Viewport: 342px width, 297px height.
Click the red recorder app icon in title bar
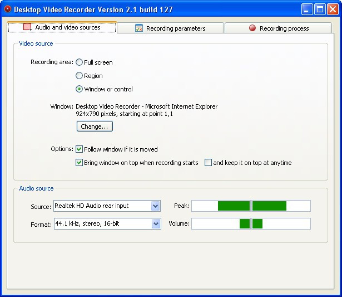tap(8, 9)
